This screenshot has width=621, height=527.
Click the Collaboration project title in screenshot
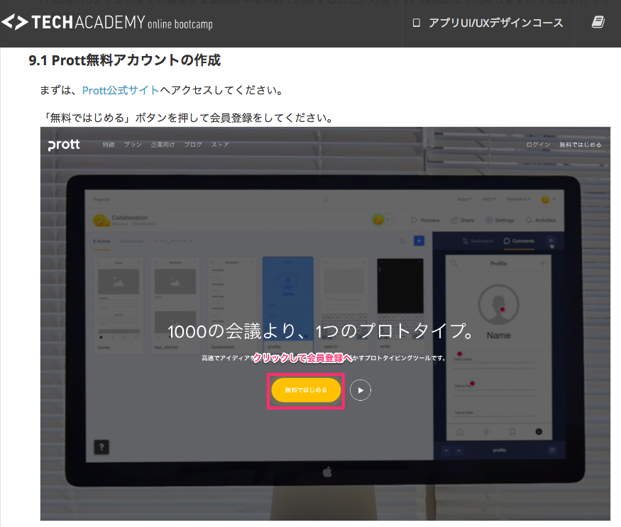(129, 218)
